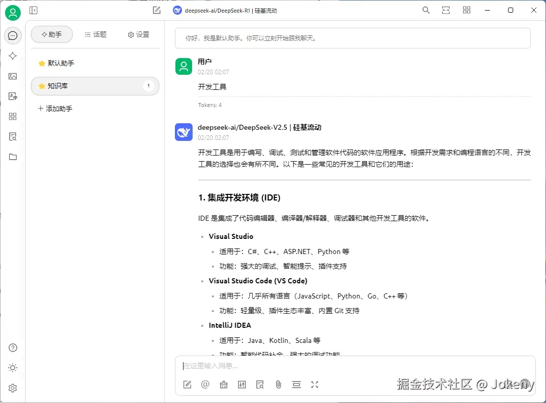Image resolution: width=546 pixels, height=403 pixels.
Task: Expand the input box with the expand icon
Action: pyautogui.click(x=315, y=385)
